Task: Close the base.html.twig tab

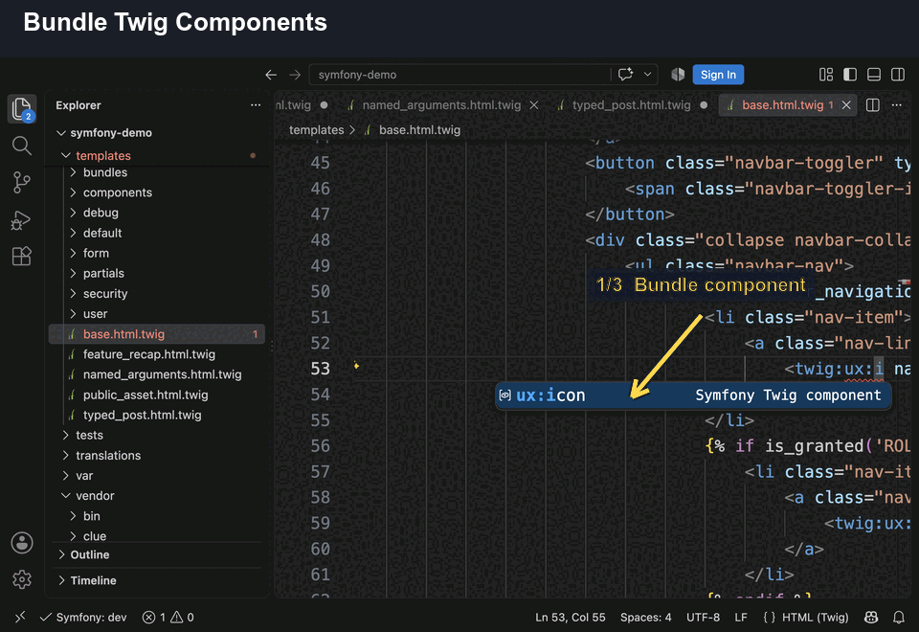Action: tap(846, 105)
